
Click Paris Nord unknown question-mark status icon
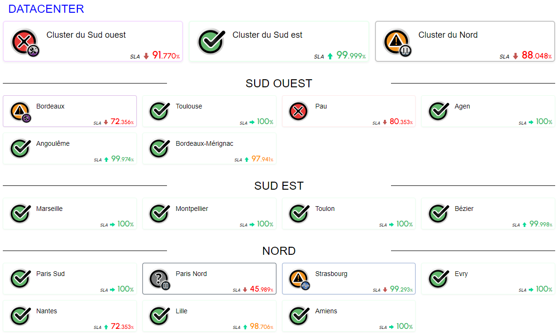[x=158, y=279]
